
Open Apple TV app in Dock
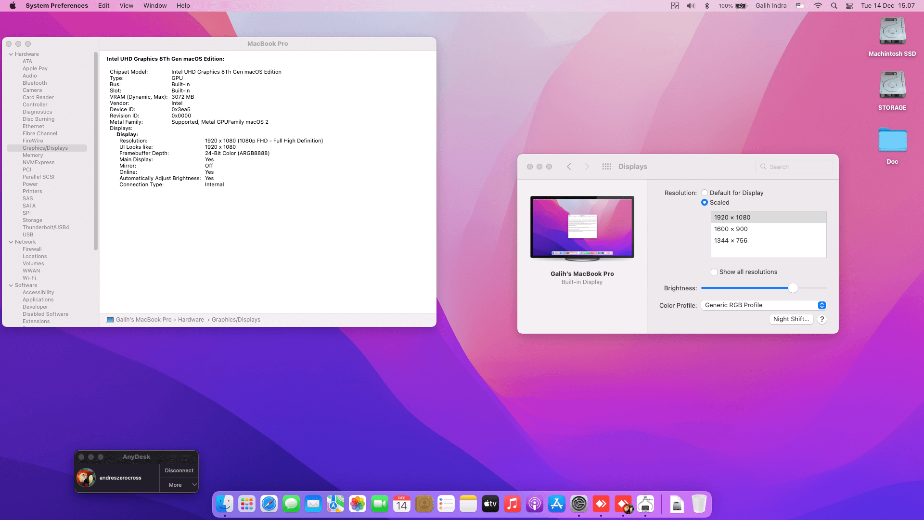pyautogui.click(x=490, y=504)
